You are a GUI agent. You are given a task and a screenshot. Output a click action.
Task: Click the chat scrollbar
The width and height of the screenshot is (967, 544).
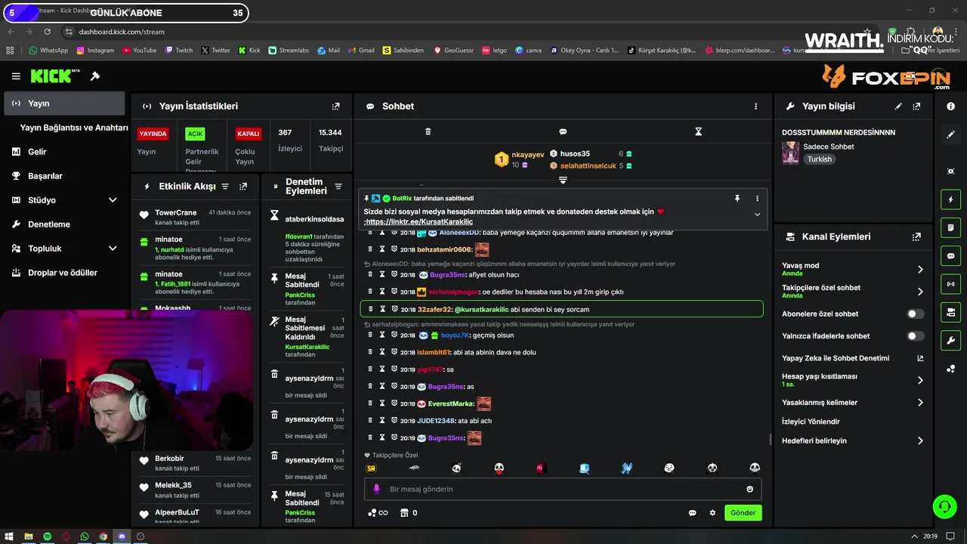tap(770, 439)
